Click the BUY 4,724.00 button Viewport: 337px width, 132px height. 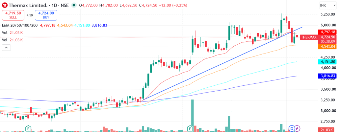46,15
